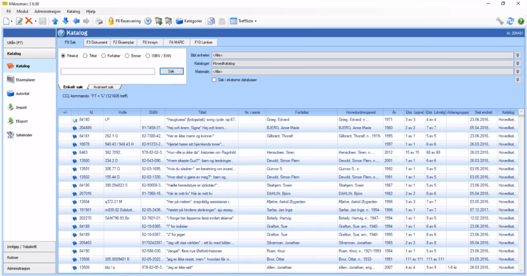527x276 pixels.
Task: Click the blue up arrow icon
Action: tap(55, 21)
